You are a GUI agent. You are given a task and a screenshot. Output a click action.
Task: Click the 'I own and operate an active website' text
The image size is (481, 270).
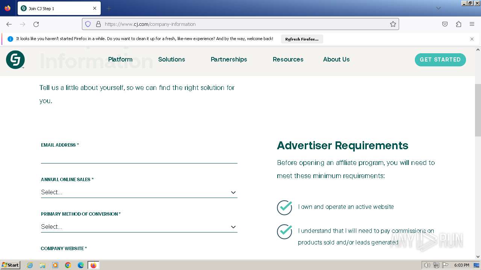[x=346, y=207]
